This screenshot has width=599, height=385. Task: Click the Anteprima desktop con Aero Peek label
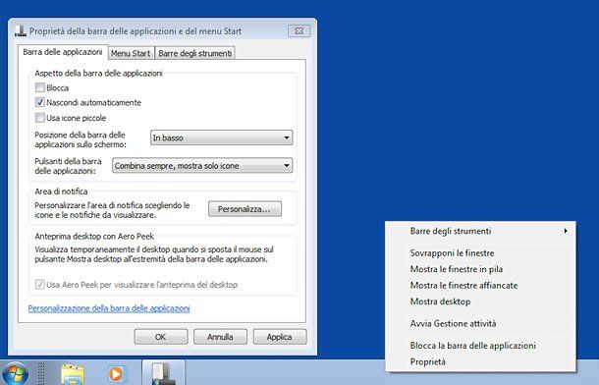[94, 236]
